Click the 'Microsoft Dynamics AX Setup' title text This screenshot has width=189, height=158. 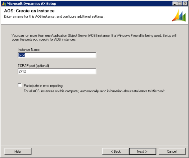point(31,4)
